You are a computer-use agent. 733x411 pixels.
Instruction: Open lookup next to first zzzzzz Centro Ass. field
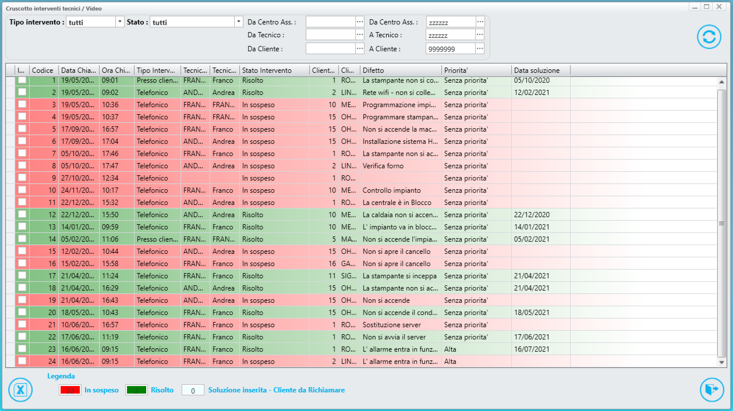pyautogui.click(x=480, y=22)
